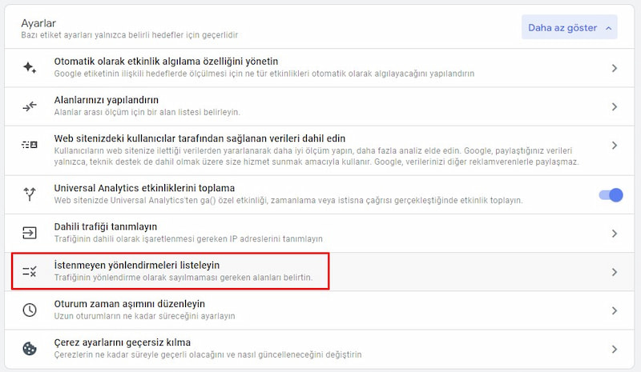Click the user-provided data icon
641x372 pixels.
30,145
